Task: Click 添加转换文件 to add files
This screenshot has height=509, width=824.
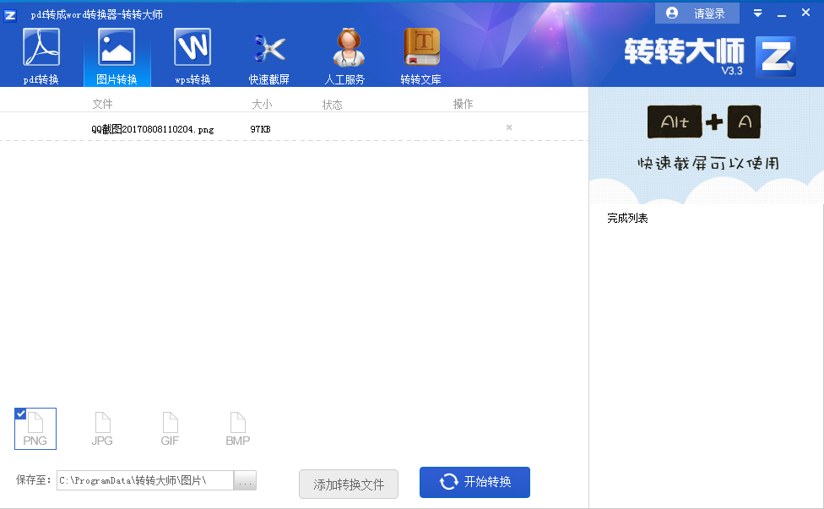Action: [348, 484]
